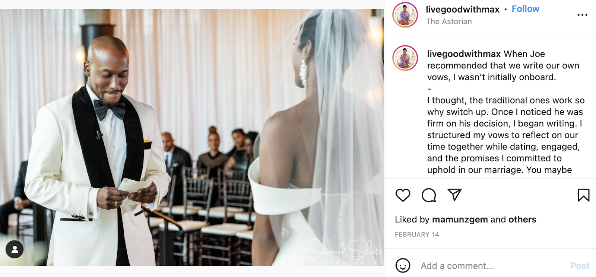Share the post using the paper plane icon

click(x=454, y=195)
